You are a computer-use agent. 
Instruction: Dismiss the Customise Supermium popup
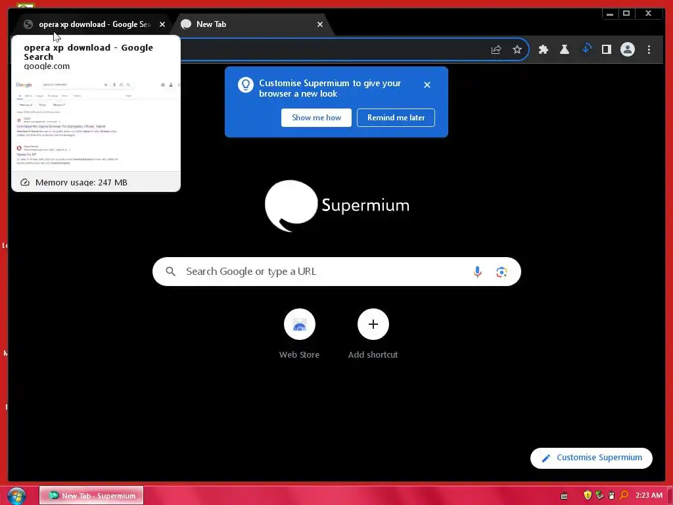(x=427, y=85)
